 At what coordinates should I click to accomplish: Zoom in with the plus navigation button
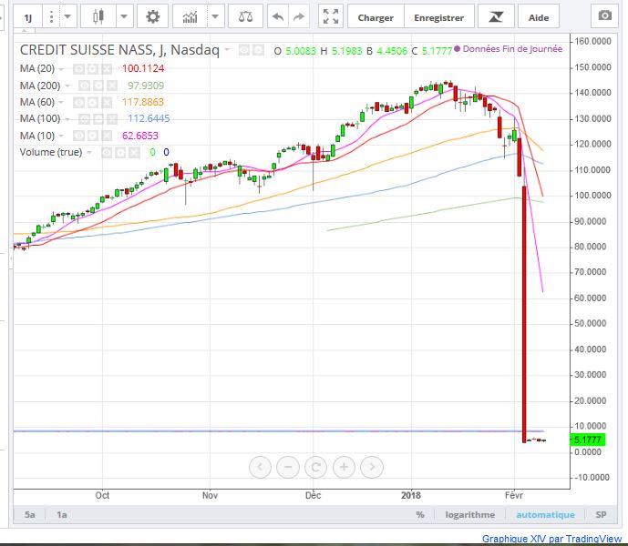[344, 467]
